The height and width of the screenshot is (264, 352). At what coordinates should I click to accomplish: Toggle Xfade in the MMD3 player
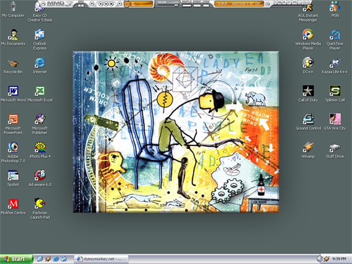click(206, 5)
